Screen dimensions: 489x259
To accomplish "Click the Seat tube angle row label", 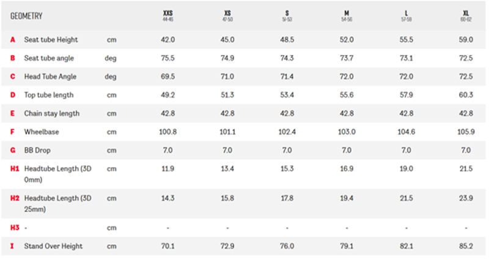I will tap(50, 58).
